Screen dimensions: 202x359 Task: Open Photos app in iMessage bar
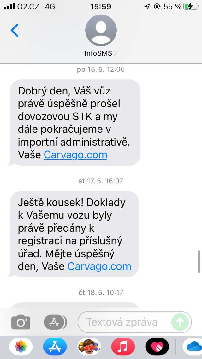[21, 346]
